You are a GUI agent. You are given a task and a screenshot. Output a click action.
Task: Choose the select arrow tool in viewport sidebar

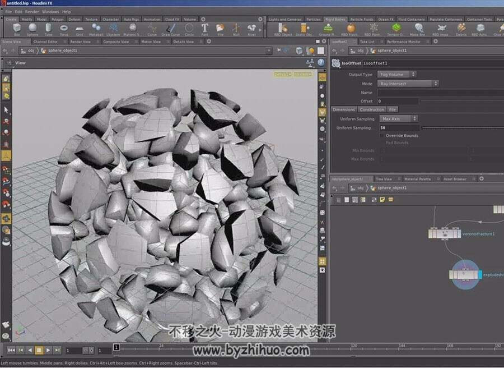tap(6, 110)
